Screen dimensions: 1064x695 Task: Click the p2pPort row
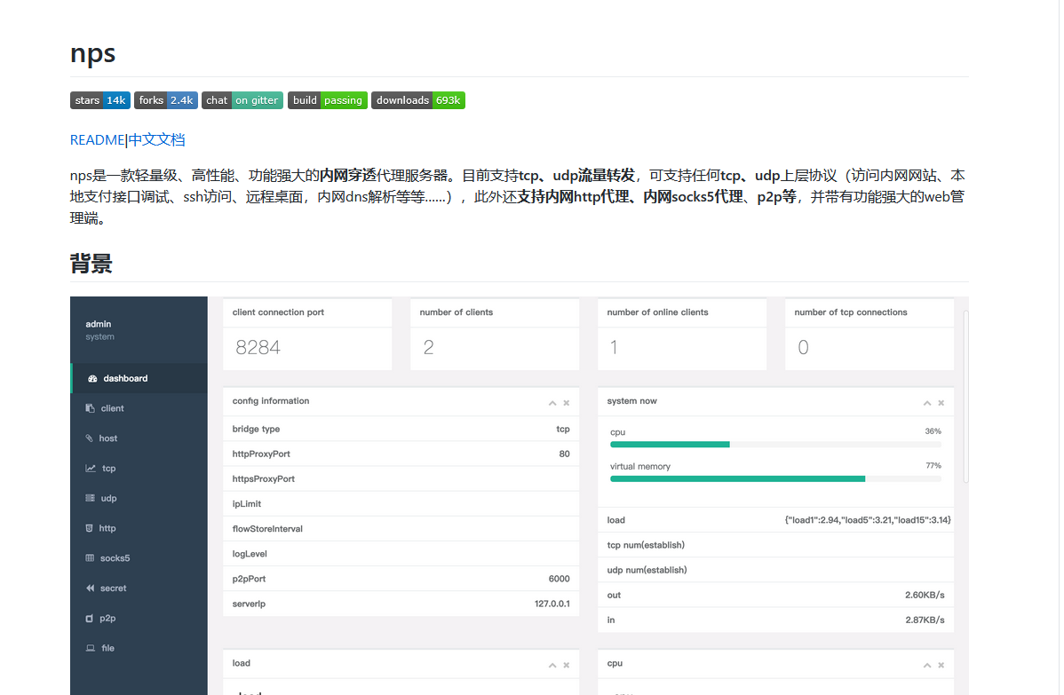point(401,579)
